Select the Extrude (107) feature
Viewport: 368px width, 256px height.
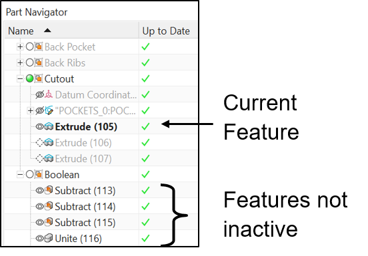click(83, 159)
